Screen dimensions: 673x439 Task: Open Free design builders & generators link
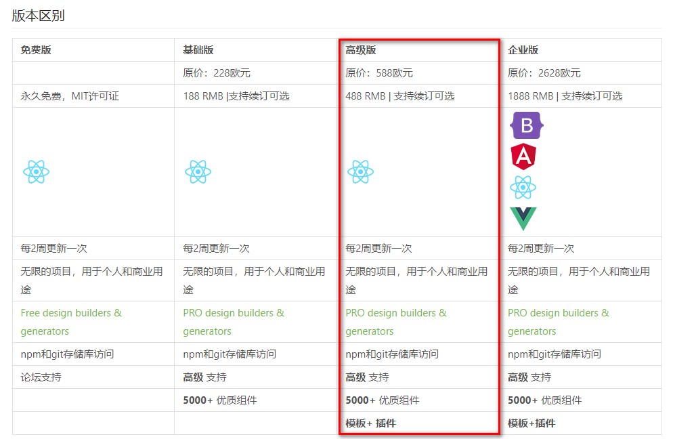point(71,322)
